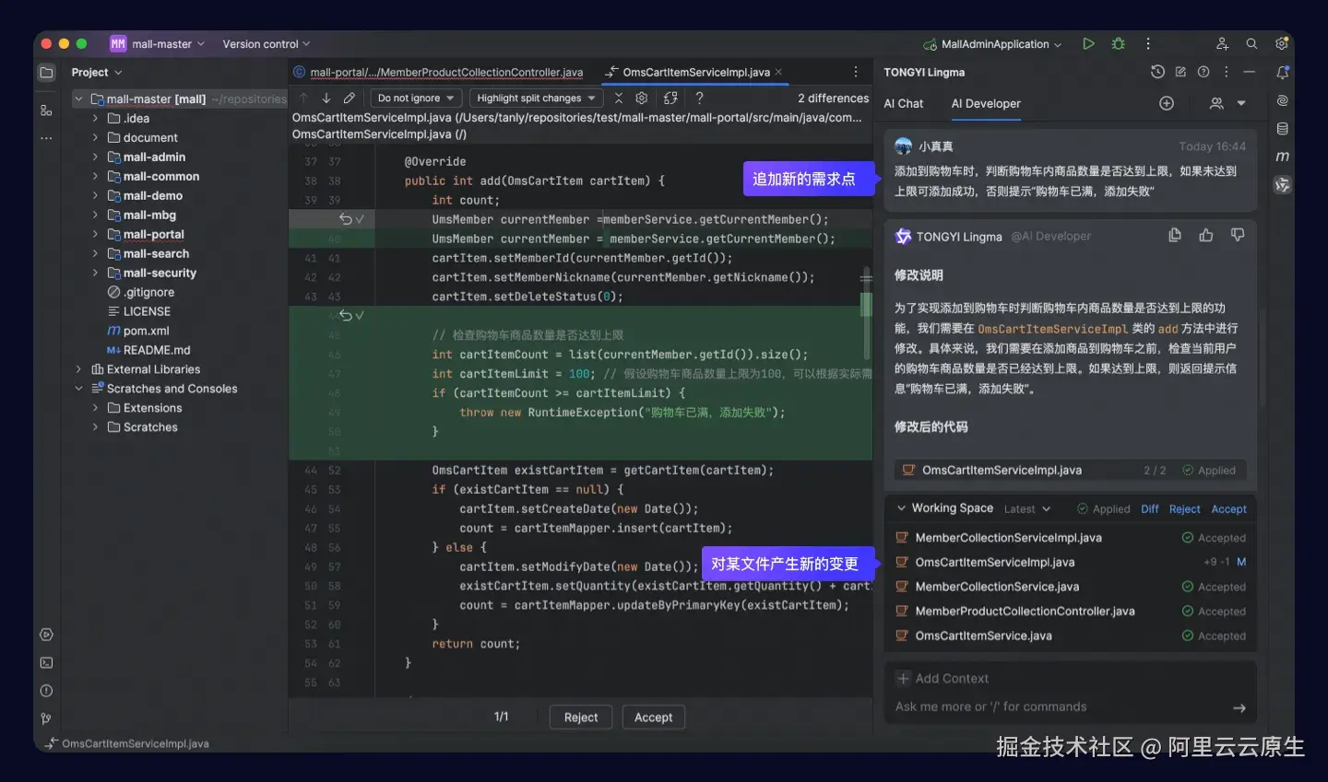The width and height of the screenshot is (1328, 782).
Task: Start a new conversation with the compose icon
Action: pyautogui.click(x=1180, y=72)
